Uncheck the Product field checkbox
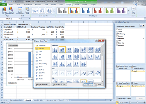The height and width of the screenshot is (104, 146). (117, 38)
